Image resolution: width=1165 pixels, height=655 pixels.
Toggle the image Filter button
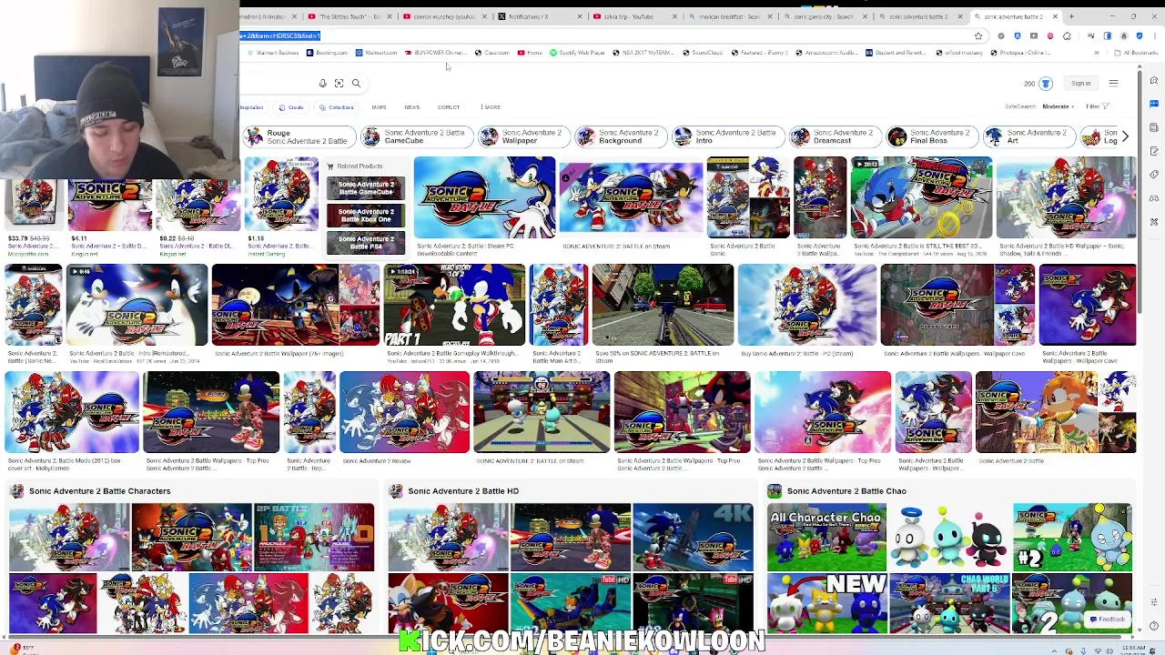(1096, 106)
